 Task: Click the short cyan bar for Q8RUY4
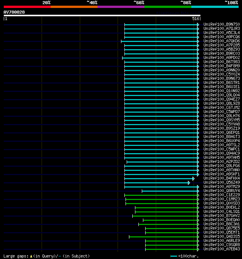(x=171, y=191)
